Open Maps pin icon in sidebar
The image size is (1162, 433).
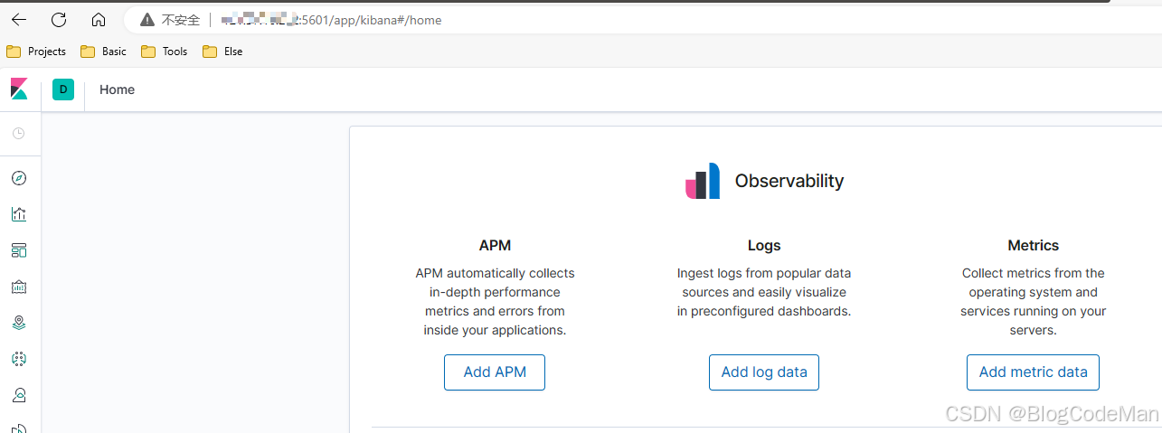[19, 323]
